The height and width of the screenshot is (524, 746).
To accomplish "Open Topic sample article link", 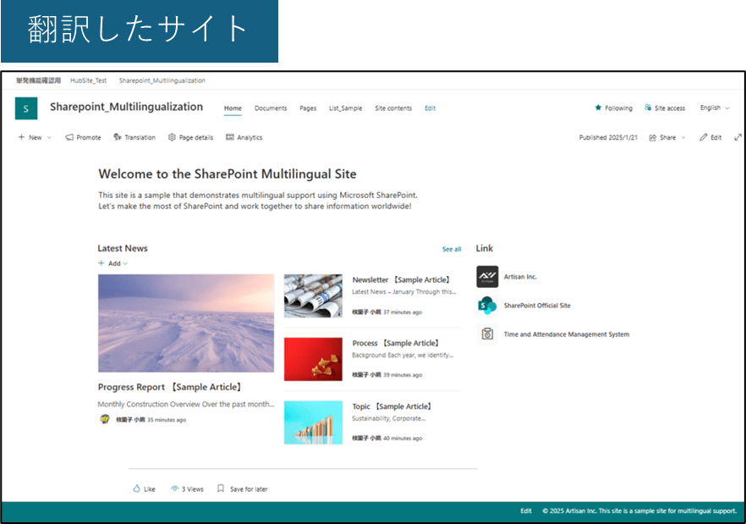I will point(392,406).
